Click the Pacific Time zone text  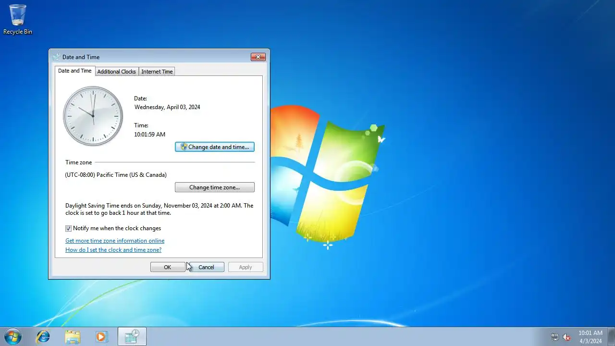pos(116,175)
